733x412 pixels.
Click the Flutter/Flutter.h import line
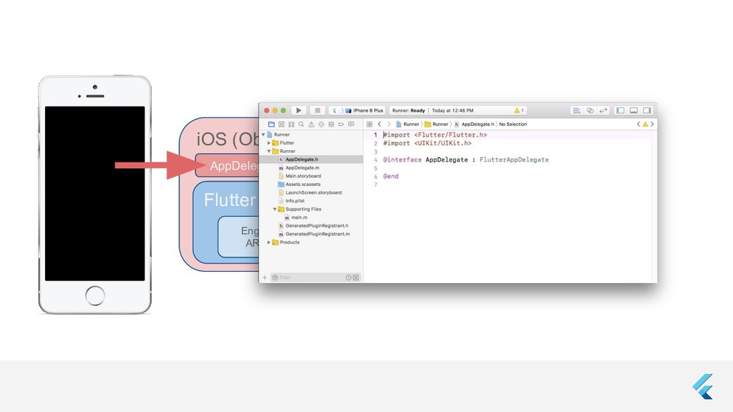(435, 135)
